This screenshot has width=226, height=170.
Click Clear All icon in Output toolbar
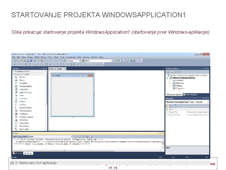[x=87, y=137]
